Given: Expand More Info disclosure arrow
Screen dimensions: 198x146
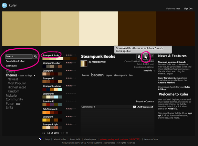Looking at the screenshot, I should pyautogui.click(x=154, y=71).
